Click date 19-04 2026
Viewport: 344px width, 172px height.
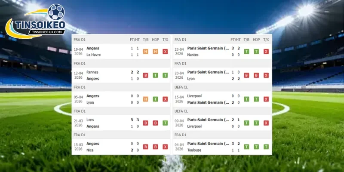[x=78, y=52]
